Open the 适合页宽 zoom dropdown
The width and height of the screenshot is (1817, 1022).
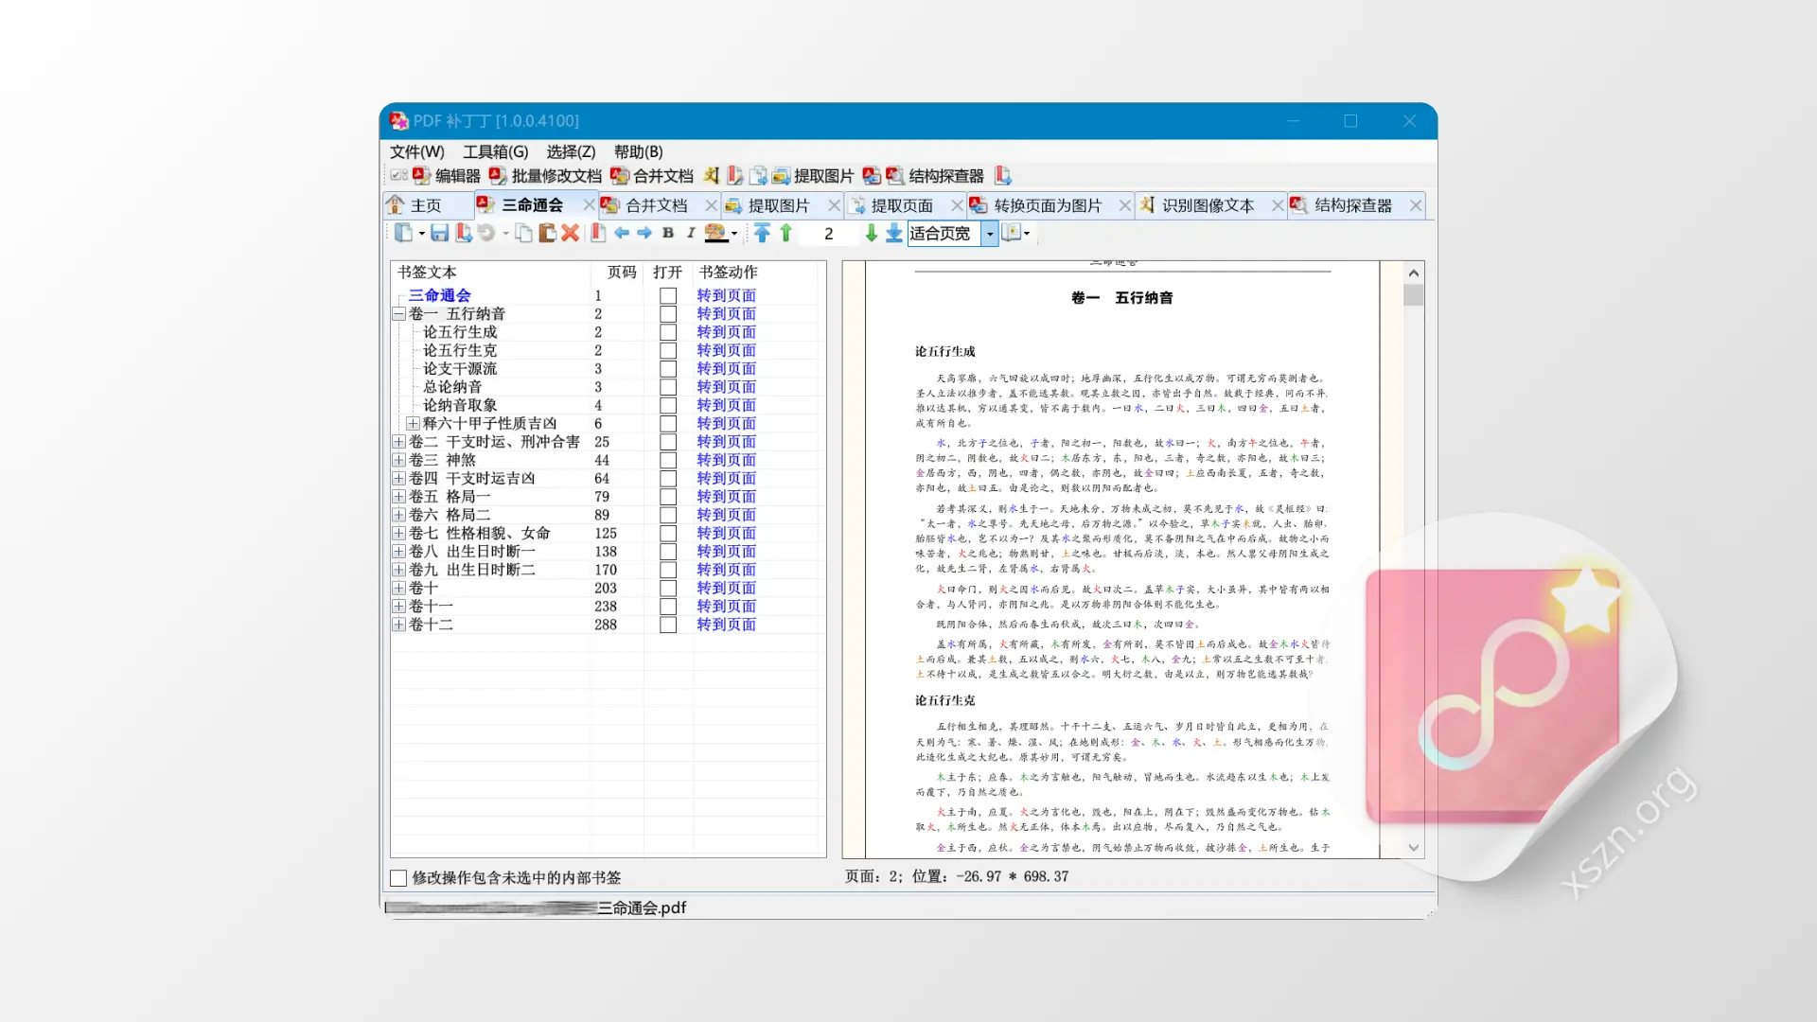click(989, 234)
